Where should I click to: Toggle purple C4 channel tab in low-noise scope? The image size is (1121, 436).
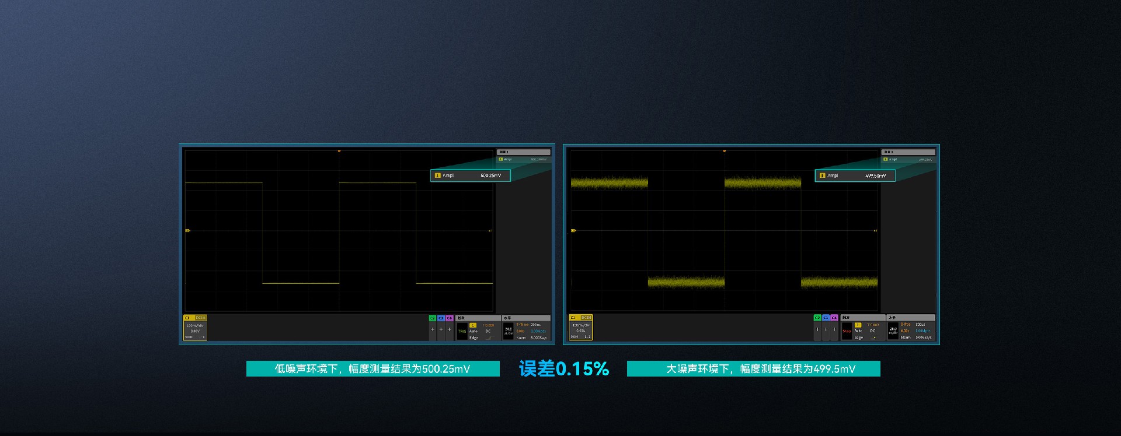click(x=449, y=318)
